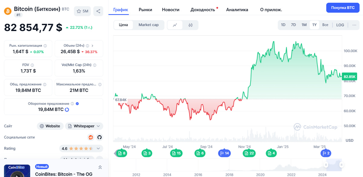363x177 pixels.
Task: Select the 7D time range
Action: point(293,25)
